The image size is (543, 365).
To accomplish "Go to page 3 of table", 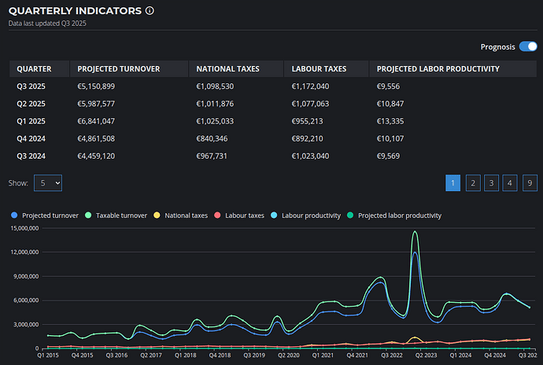I will click(x=491, y=182).
